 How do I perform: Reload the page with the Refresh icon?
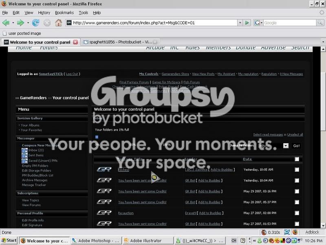tap(35, 23)
